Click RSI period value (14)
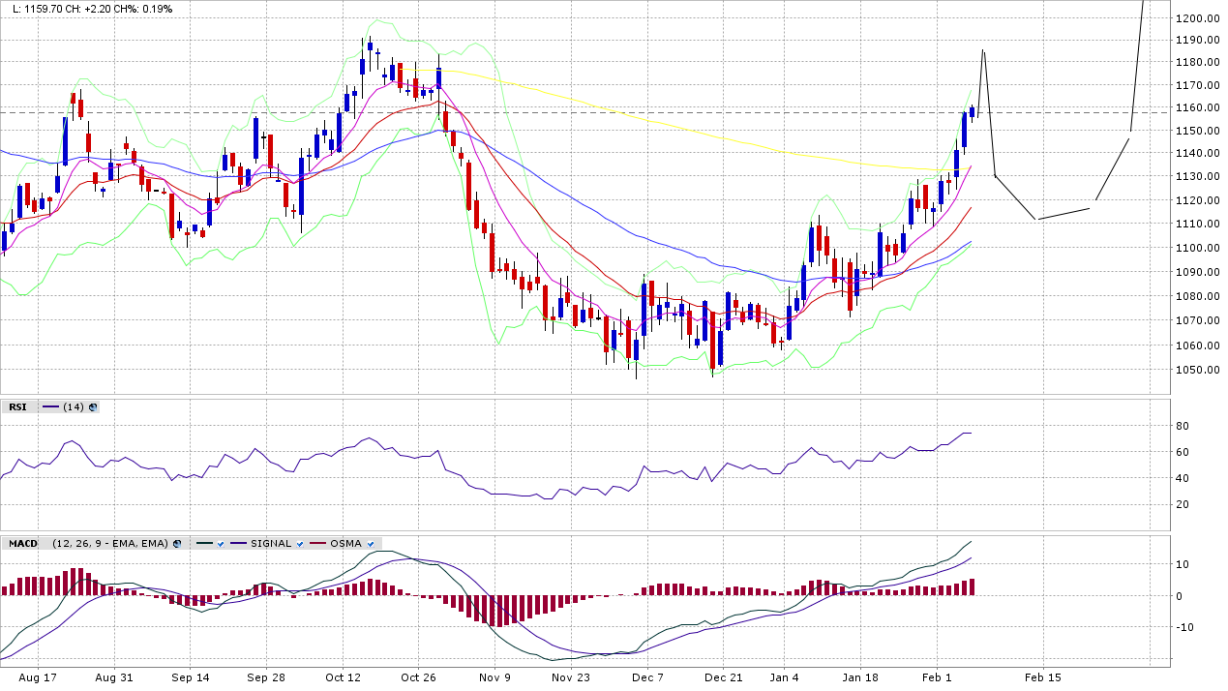Screen dimensions: 1228x691 point(74,407)
